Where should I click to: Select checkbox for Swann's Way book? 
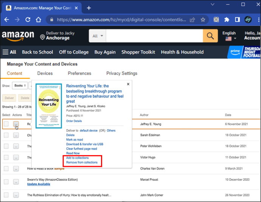tap(6, 182)
